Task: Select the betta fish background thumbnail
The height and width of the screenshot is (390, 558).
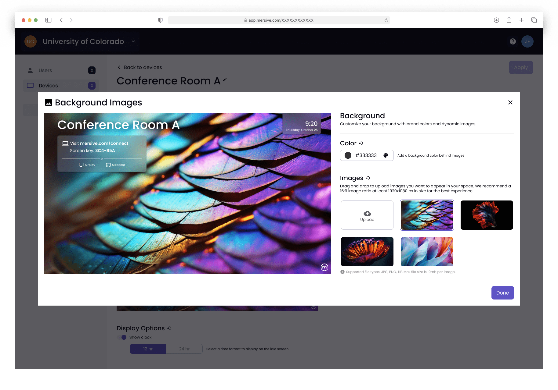Action: pos(487,215)
